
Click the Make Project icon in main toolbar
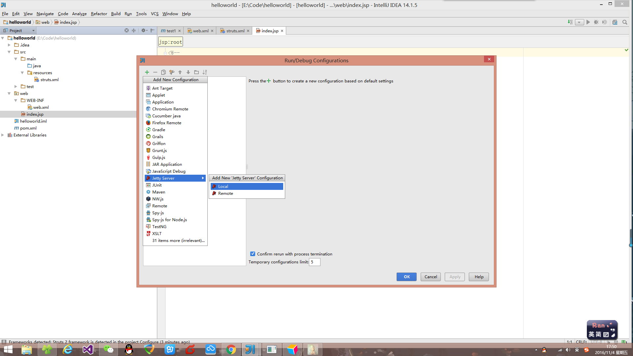point(570,22)
